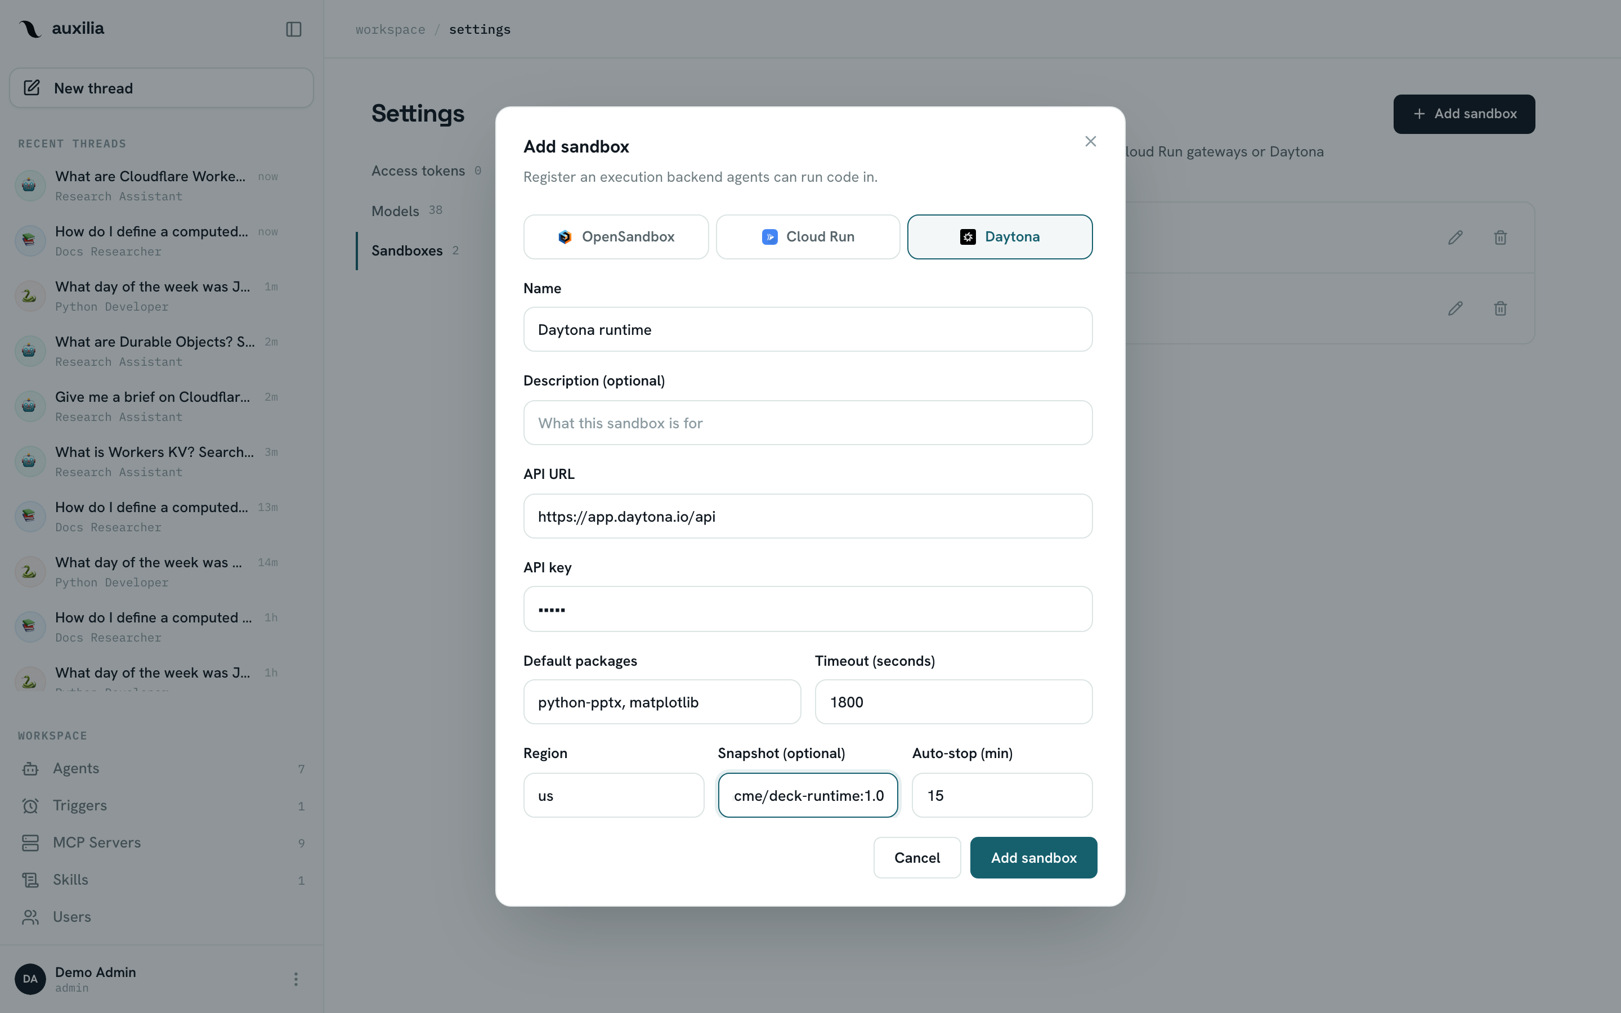The image size is (1621, 1013).
Task: Switch to Models settings tab
Action: pyautogui.click(x=406, y=210)
